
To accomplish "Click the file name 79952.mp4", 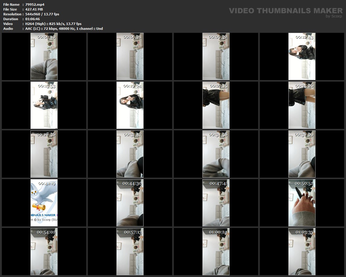I will pyautogui.click(x=35, y=5).
